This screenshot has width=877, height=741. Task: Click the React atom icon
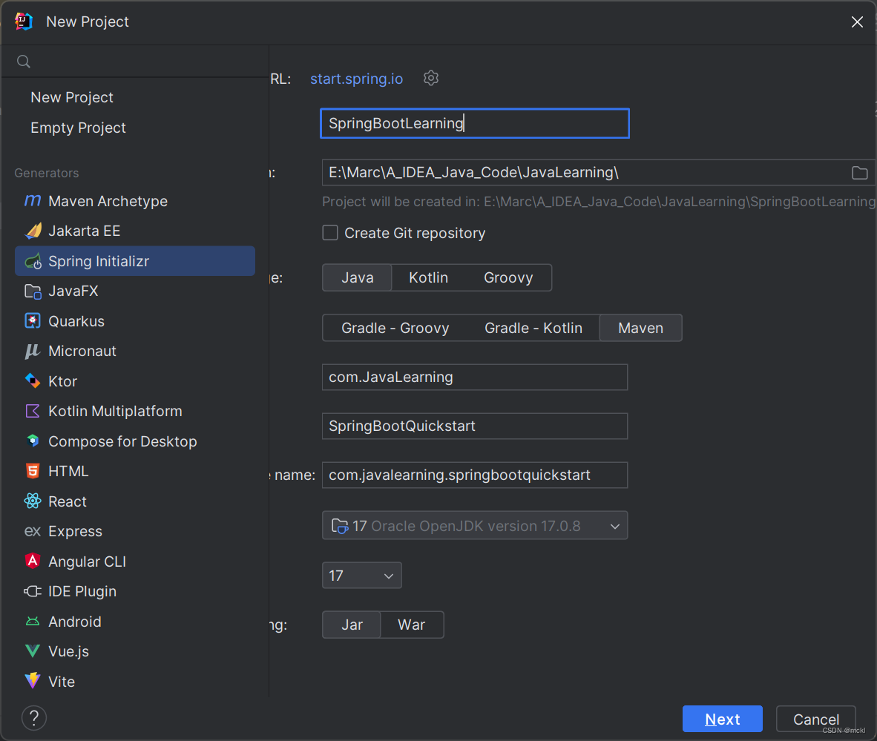tap(33, 501)
